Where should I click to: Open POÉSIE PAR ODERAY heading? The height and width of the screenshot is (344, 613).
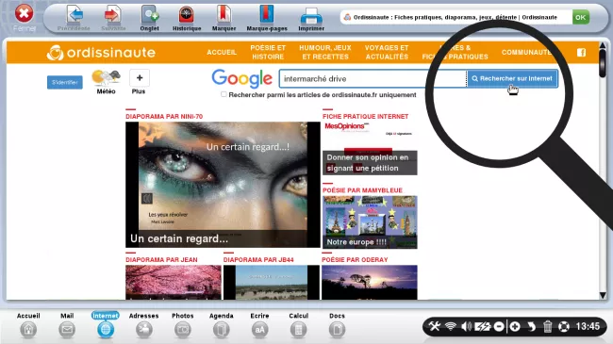[x=355, y=259]
